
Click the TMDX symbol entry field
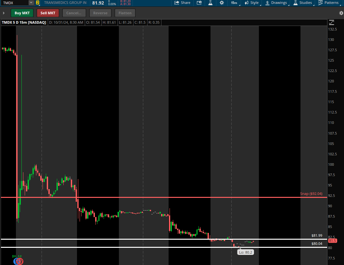point(14,3)
